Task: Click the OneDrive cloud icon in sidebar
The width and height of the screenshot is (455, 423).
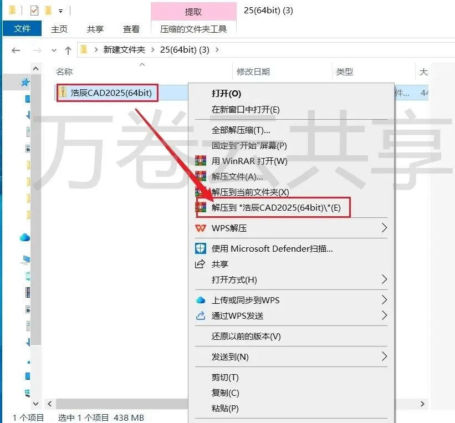Action: pyautogui.click(x=25, y=237)
